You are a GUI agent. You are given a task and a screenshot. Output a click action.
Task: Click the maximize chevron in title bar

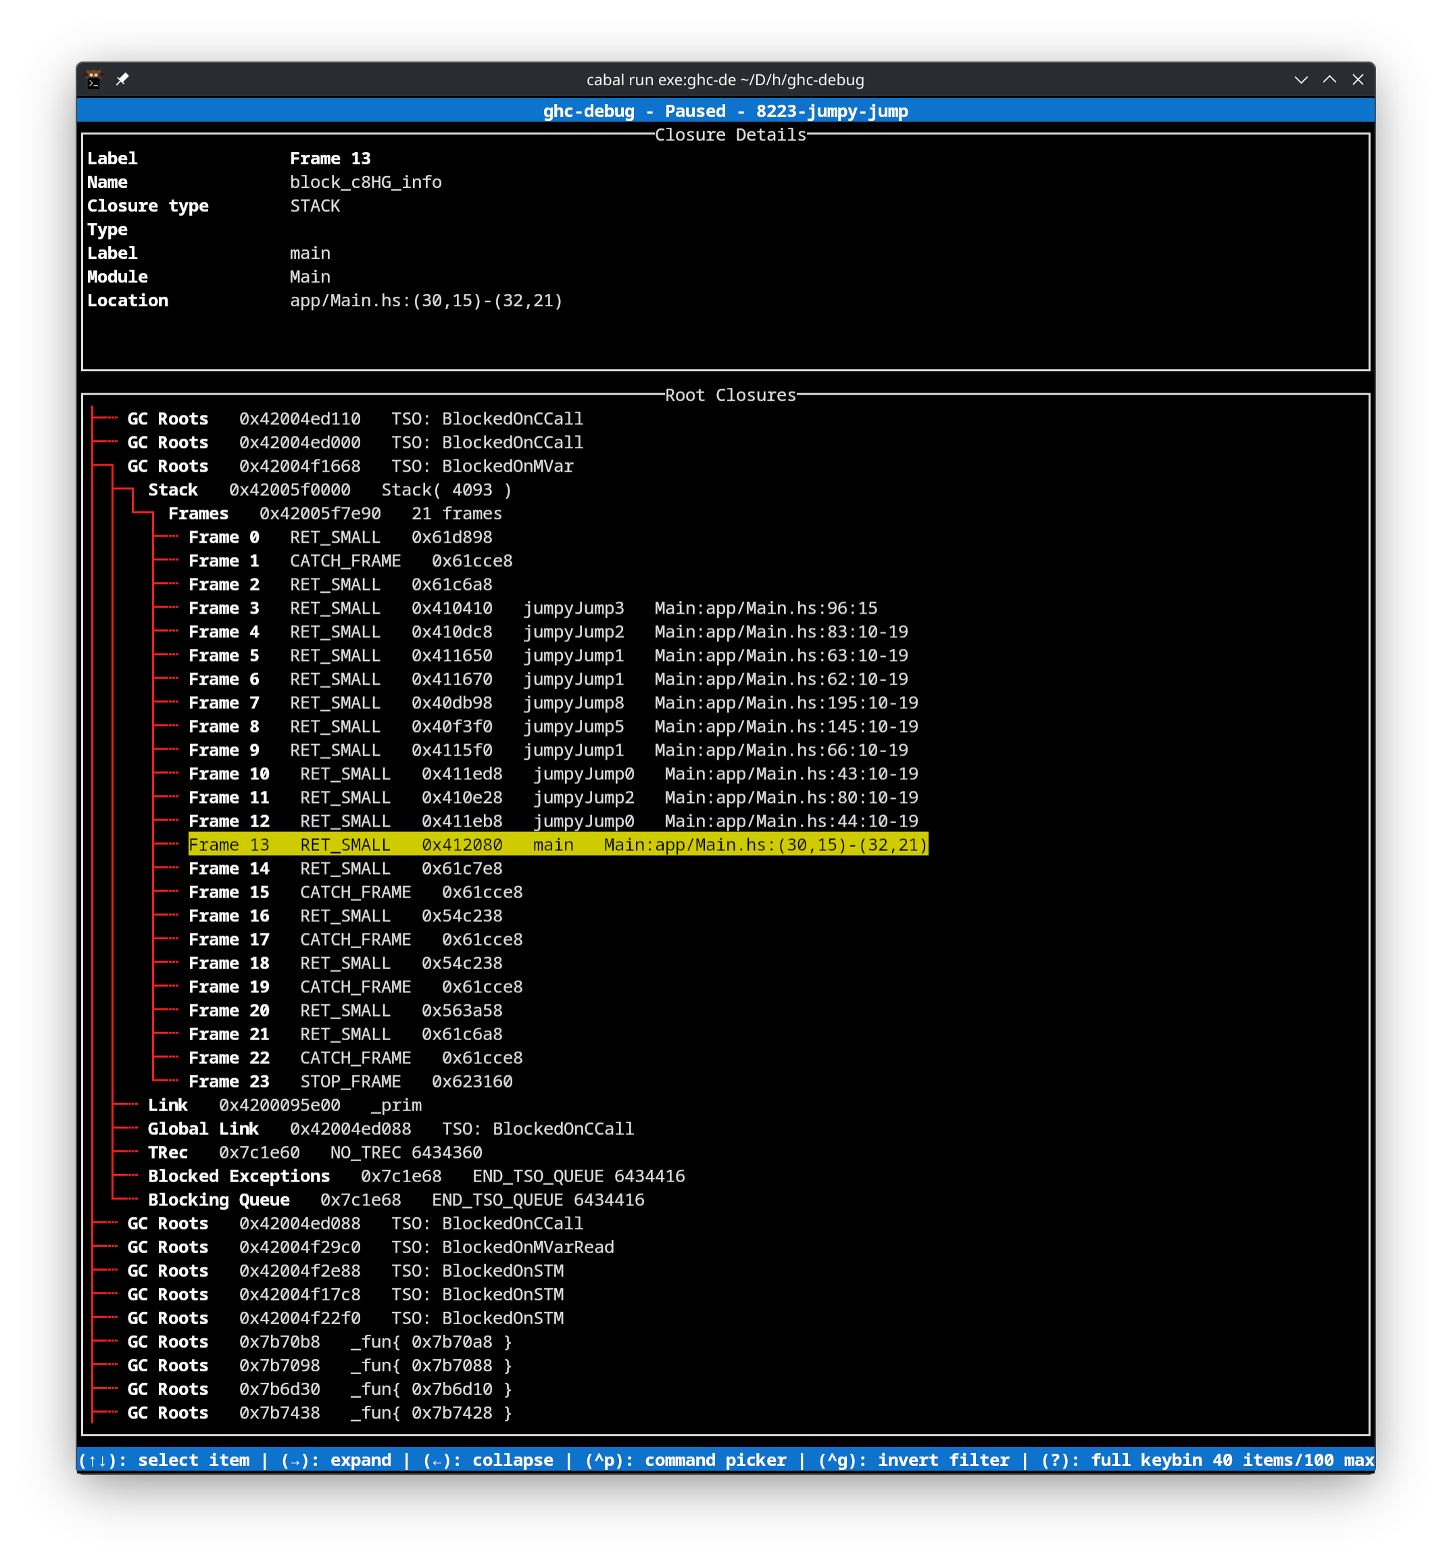pyautogui.click(x=1329, y=79)
